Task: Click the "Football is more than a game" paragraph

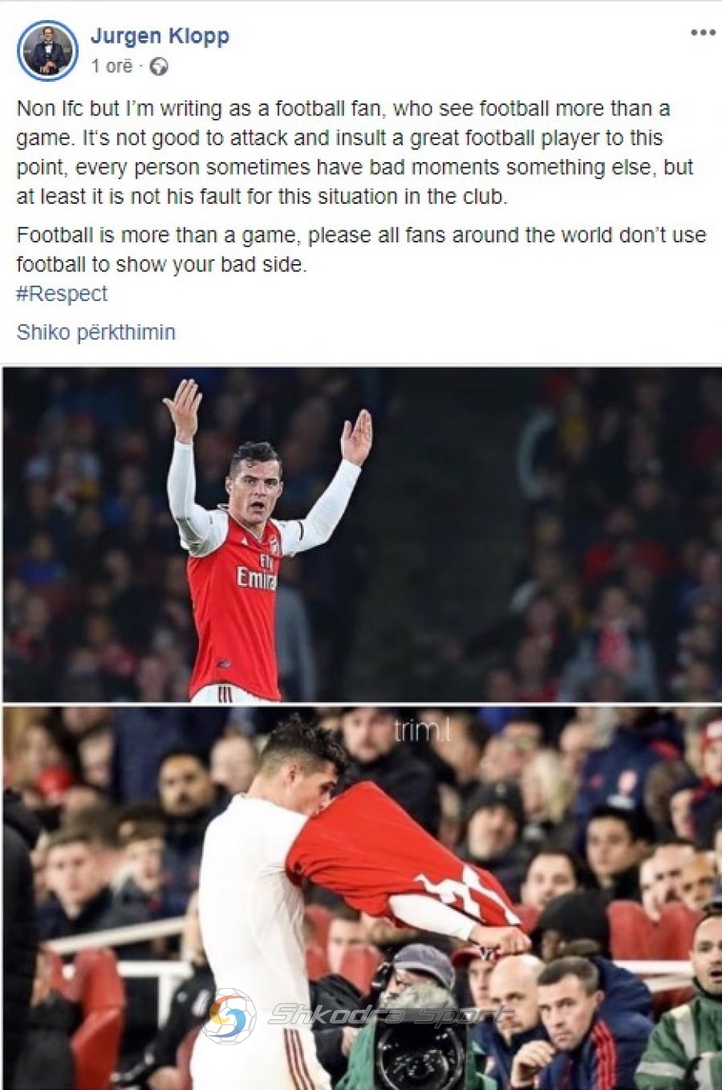Action: pos(361,250)
